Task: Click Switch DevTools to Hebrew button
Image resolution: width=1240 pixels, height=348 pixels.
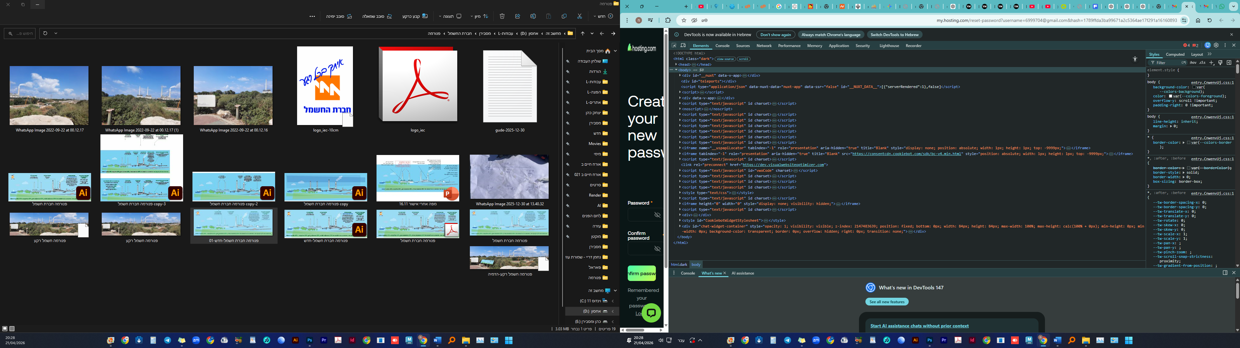Action: coord(894,34)
